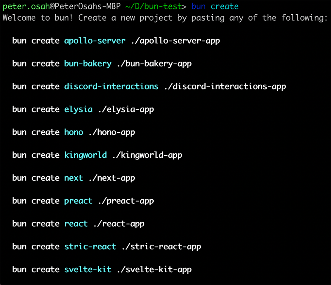Click the './svelte-kit-app' path

[154, 270]
